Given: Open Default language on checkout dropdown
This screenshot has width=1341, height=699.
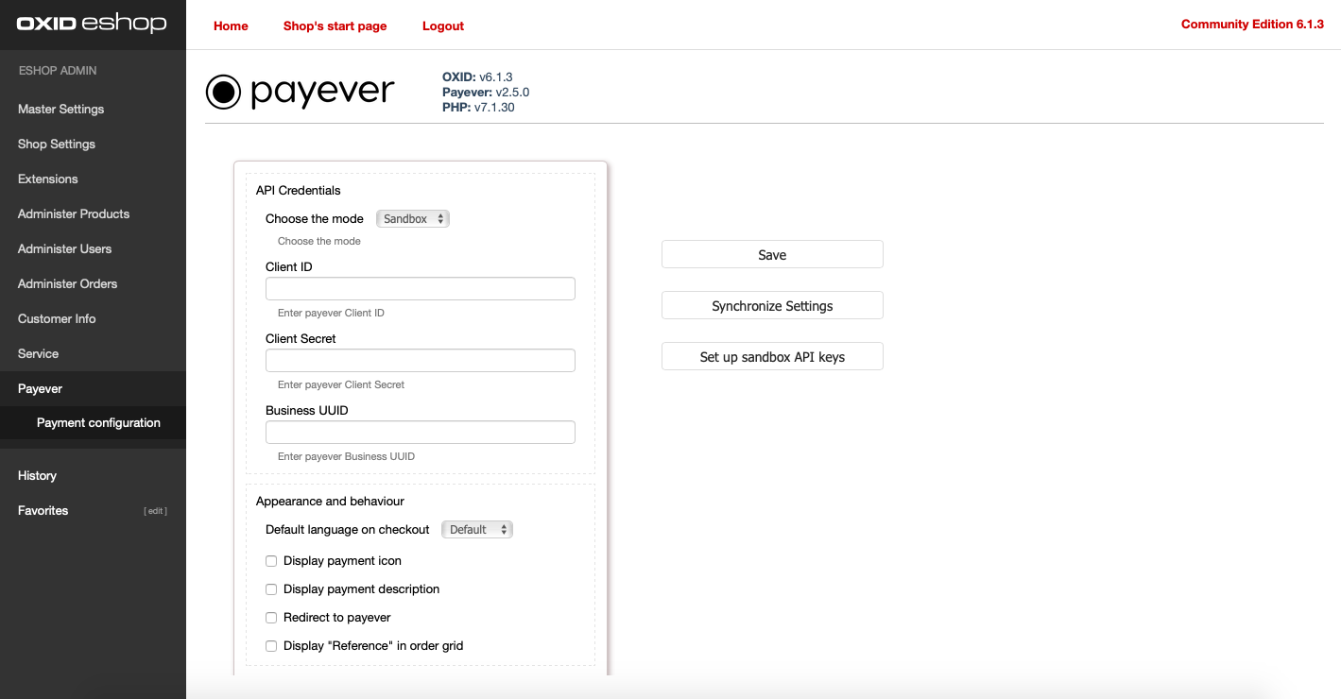Looking at the screenshot, I should (x=477, y=530).
